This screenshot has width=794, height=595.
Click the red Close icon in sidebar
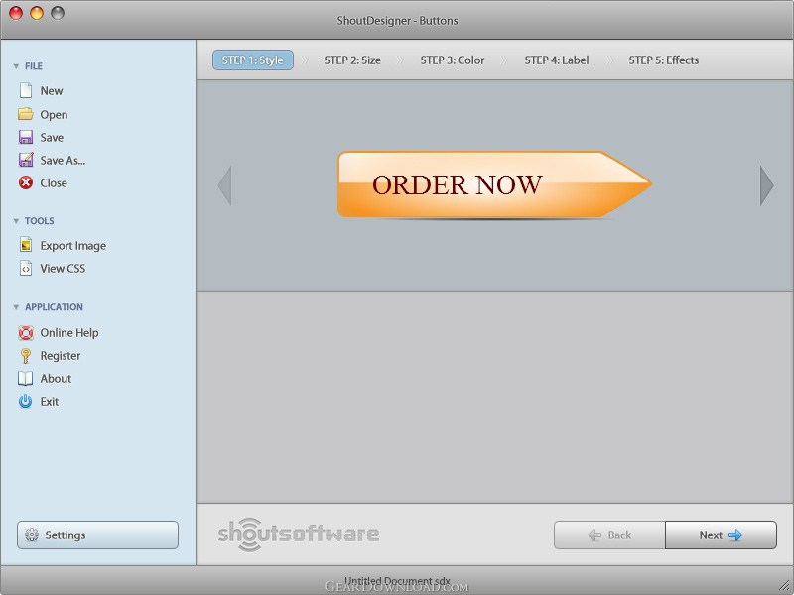pos(26,182)
